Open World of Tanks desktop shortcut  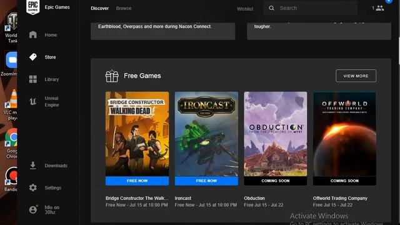pyautogui.click(x=11, y=28)
